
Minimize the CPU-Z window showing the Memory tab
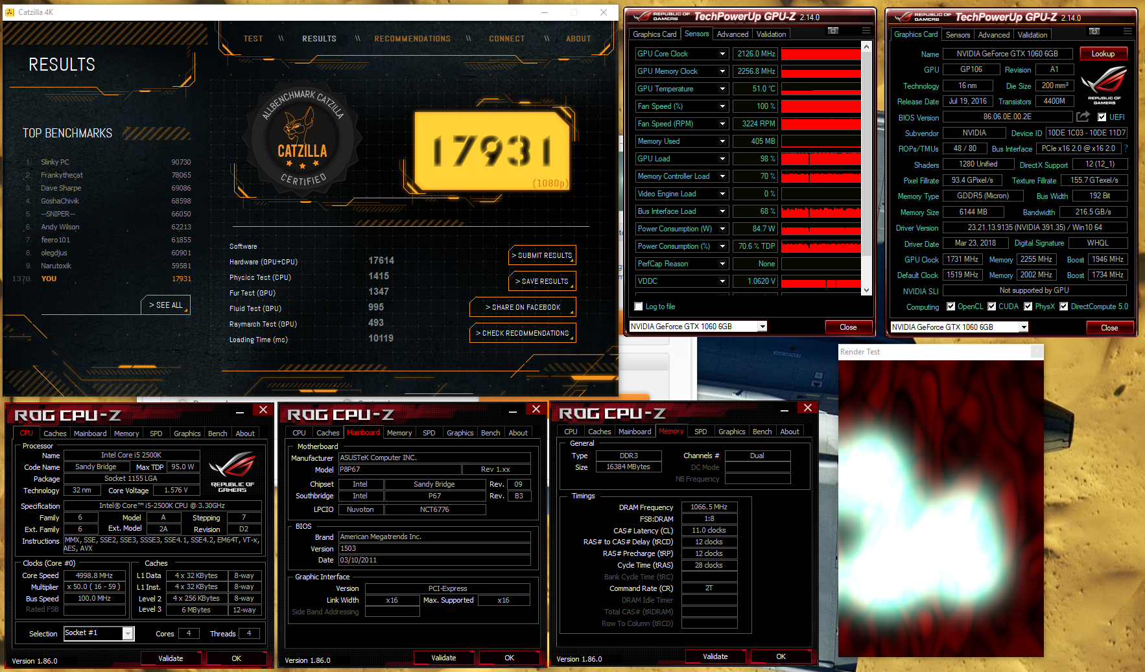click(785, 409)
